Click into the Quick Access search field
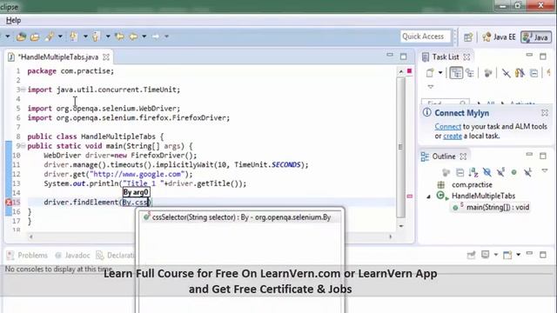 point(426,37)
